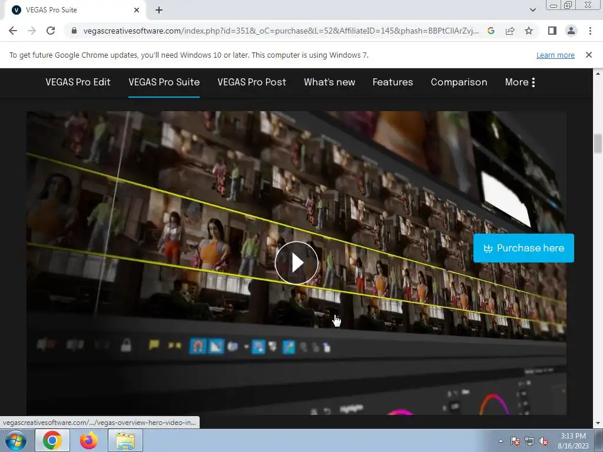
Task: Dismiss the Chrome update notification bar
Action: pyautogui.click(x=588, y=55)
